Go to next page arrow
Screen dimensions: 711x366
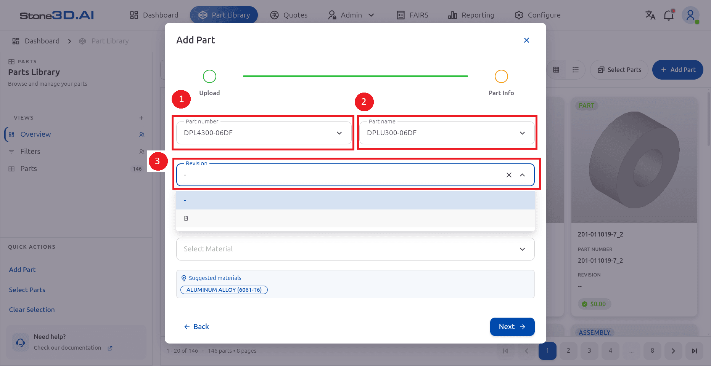(x=673, y=351)
